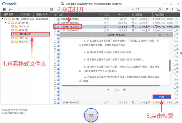The image size is (182, 123).
Task: Click the Ontrack logo
Action: click(9, 4)
